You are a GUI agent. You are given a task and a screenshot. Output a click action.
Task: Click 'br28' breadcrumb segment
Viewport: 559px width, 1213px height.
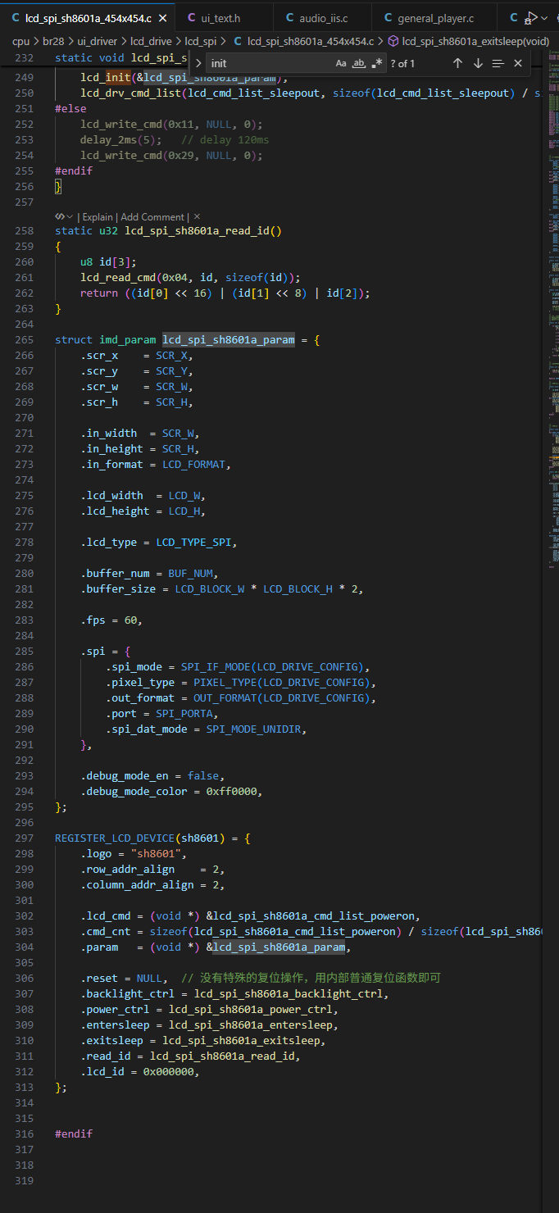[x=53, y=41]
